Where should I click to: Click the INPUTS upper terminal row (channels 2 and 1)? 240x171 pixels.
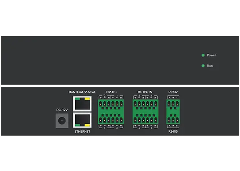coord(111,104)
